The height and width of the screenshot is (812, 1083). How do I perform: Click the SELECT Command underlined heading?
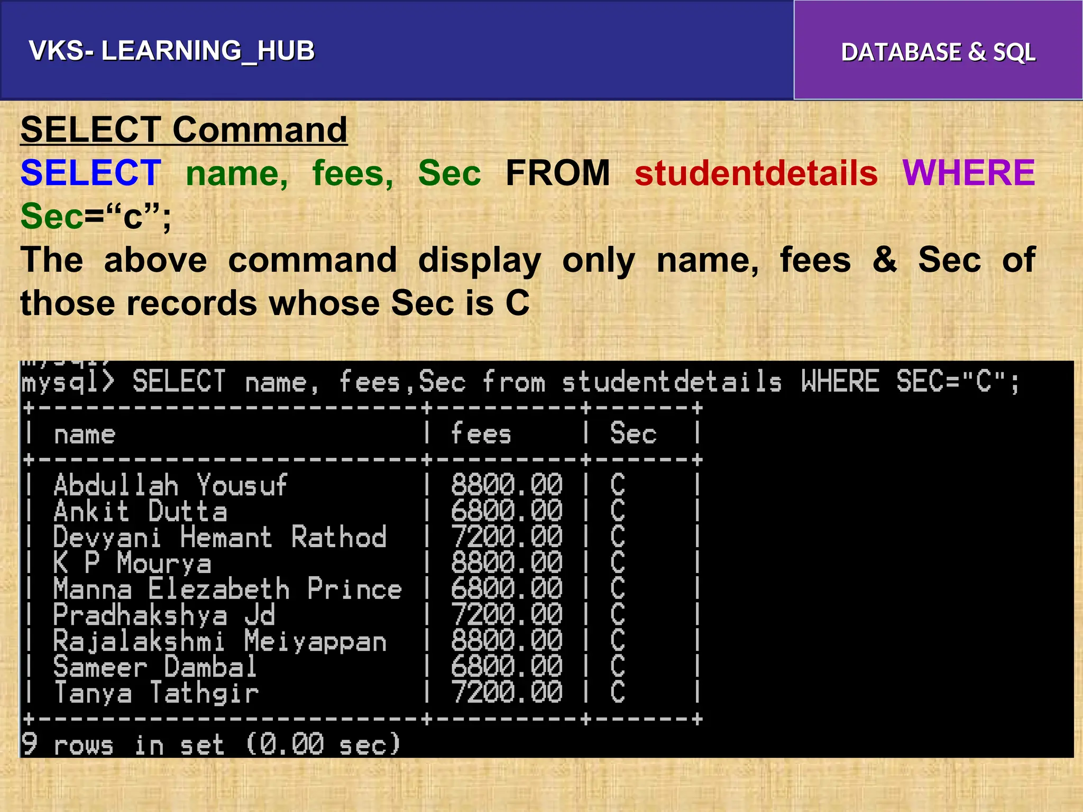[184, 130]
